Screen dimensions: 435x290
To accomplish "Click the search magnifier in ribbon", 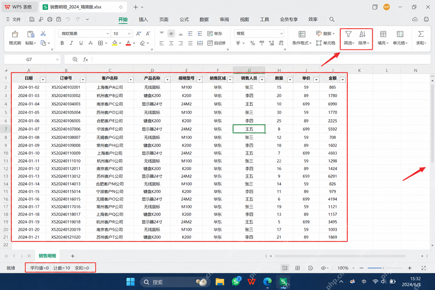I will tap(332, 19).
